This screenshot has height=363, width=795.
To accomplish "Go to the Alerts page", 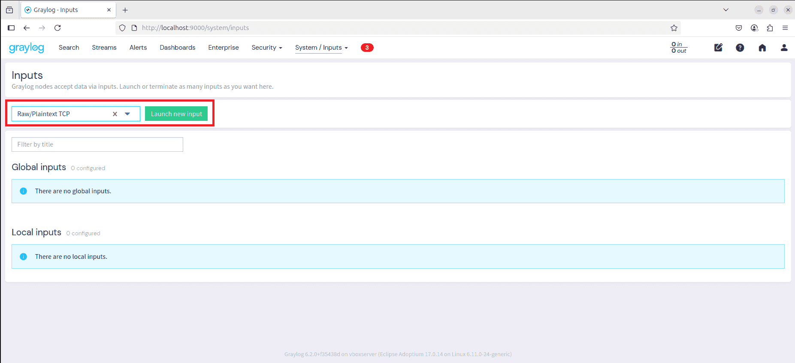I will [x=138, y=48].
